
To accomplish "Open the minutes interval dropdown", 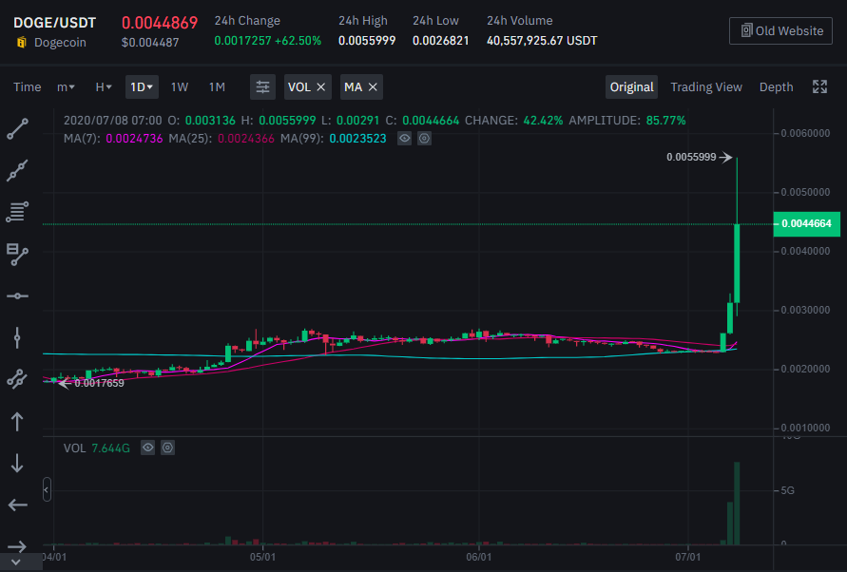I will 66,87.
